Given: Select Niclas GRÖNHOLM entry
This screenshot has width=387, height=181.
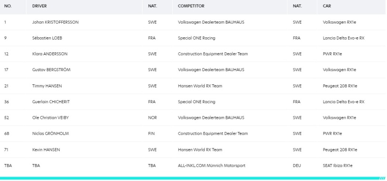Looking at the screenshot, I should (x=50, y=134).
